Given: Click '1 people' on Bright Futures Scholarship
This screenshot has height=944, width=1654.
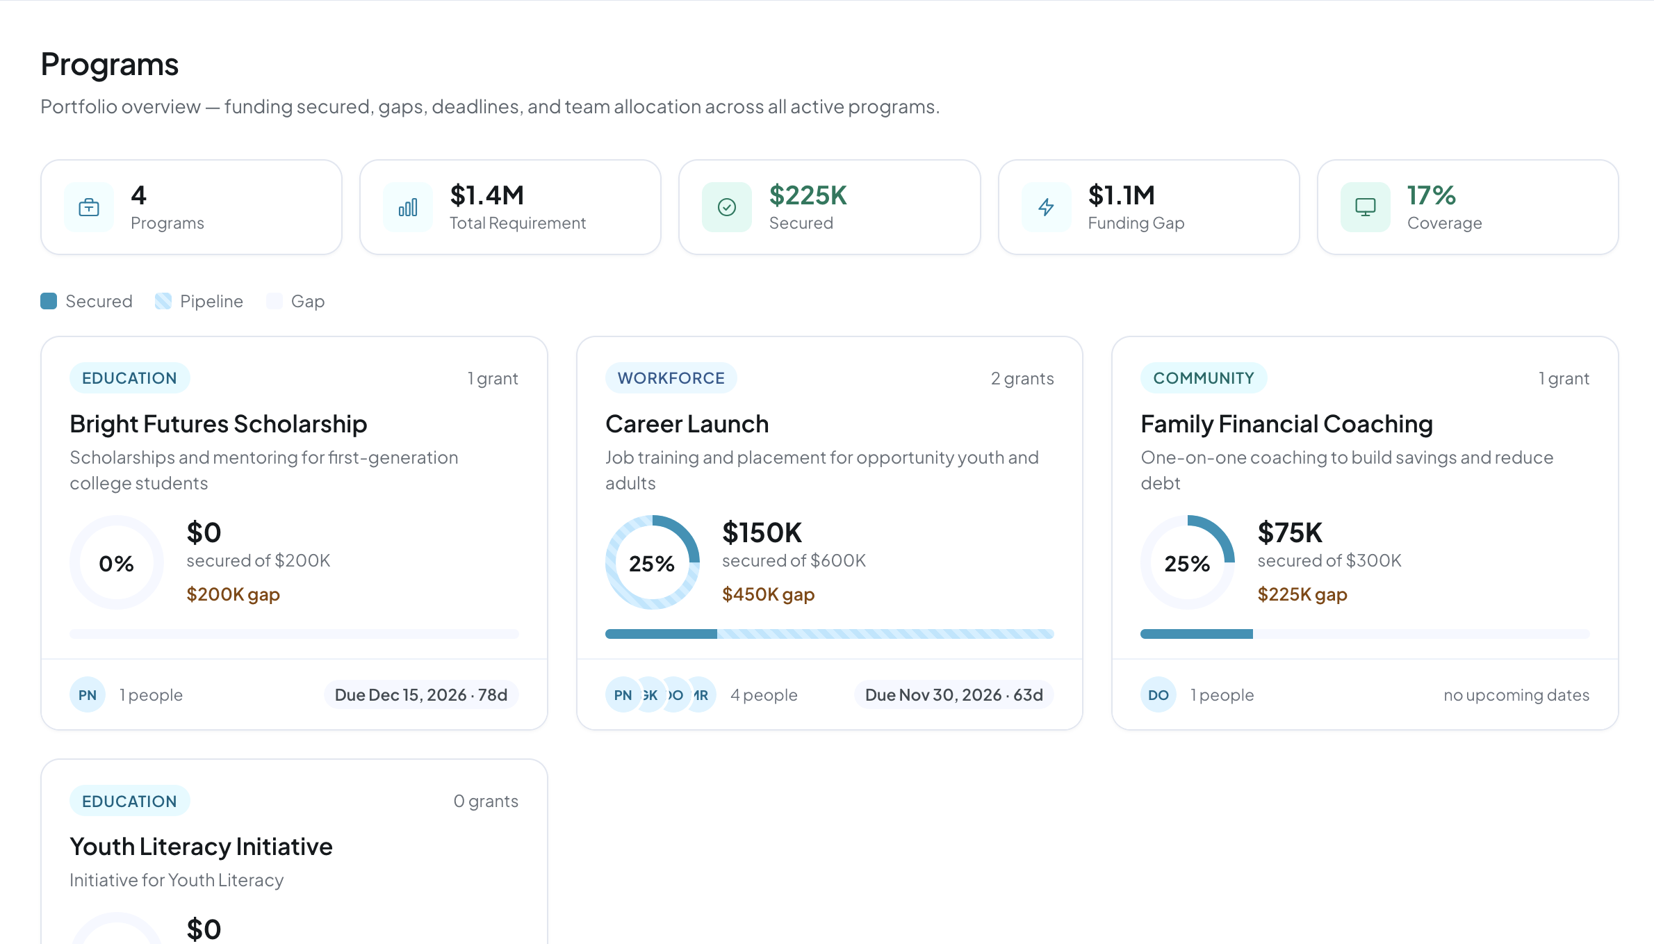Looking at the screenshot, I should (151, 694).
